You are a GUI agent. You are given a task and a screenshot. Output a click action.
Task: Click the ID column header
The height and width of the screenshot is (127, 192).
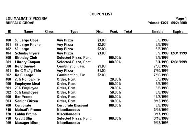[10, 32]
